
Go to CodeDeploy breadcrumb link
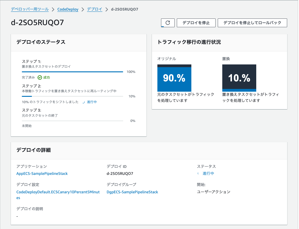click(x=68, y=9)
